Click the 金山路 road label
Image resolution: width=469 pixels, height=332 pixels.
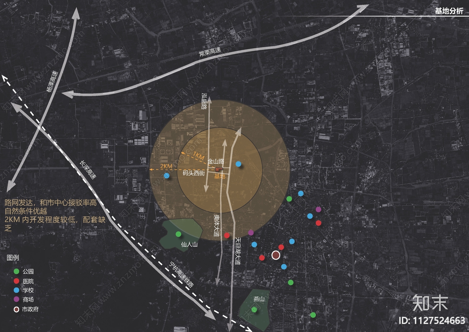(216, 161)
